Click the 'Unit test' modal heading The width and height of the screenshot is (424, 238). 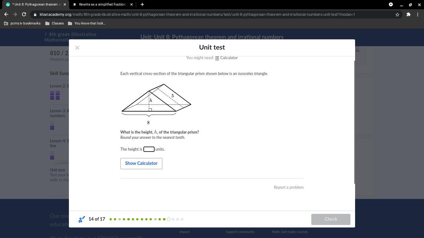[x=212, y=47]
